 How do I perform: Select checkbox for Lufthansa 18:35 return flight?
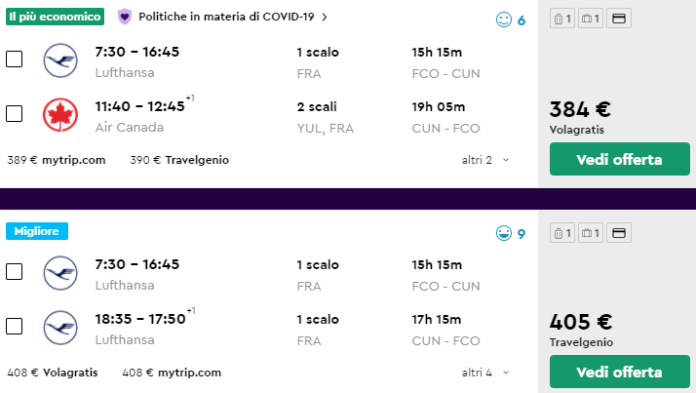(x=15, y=327)
